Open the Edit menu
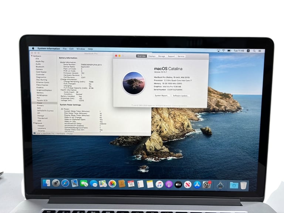The height and width of the screenshot is (213, 284). pos(71,49)
